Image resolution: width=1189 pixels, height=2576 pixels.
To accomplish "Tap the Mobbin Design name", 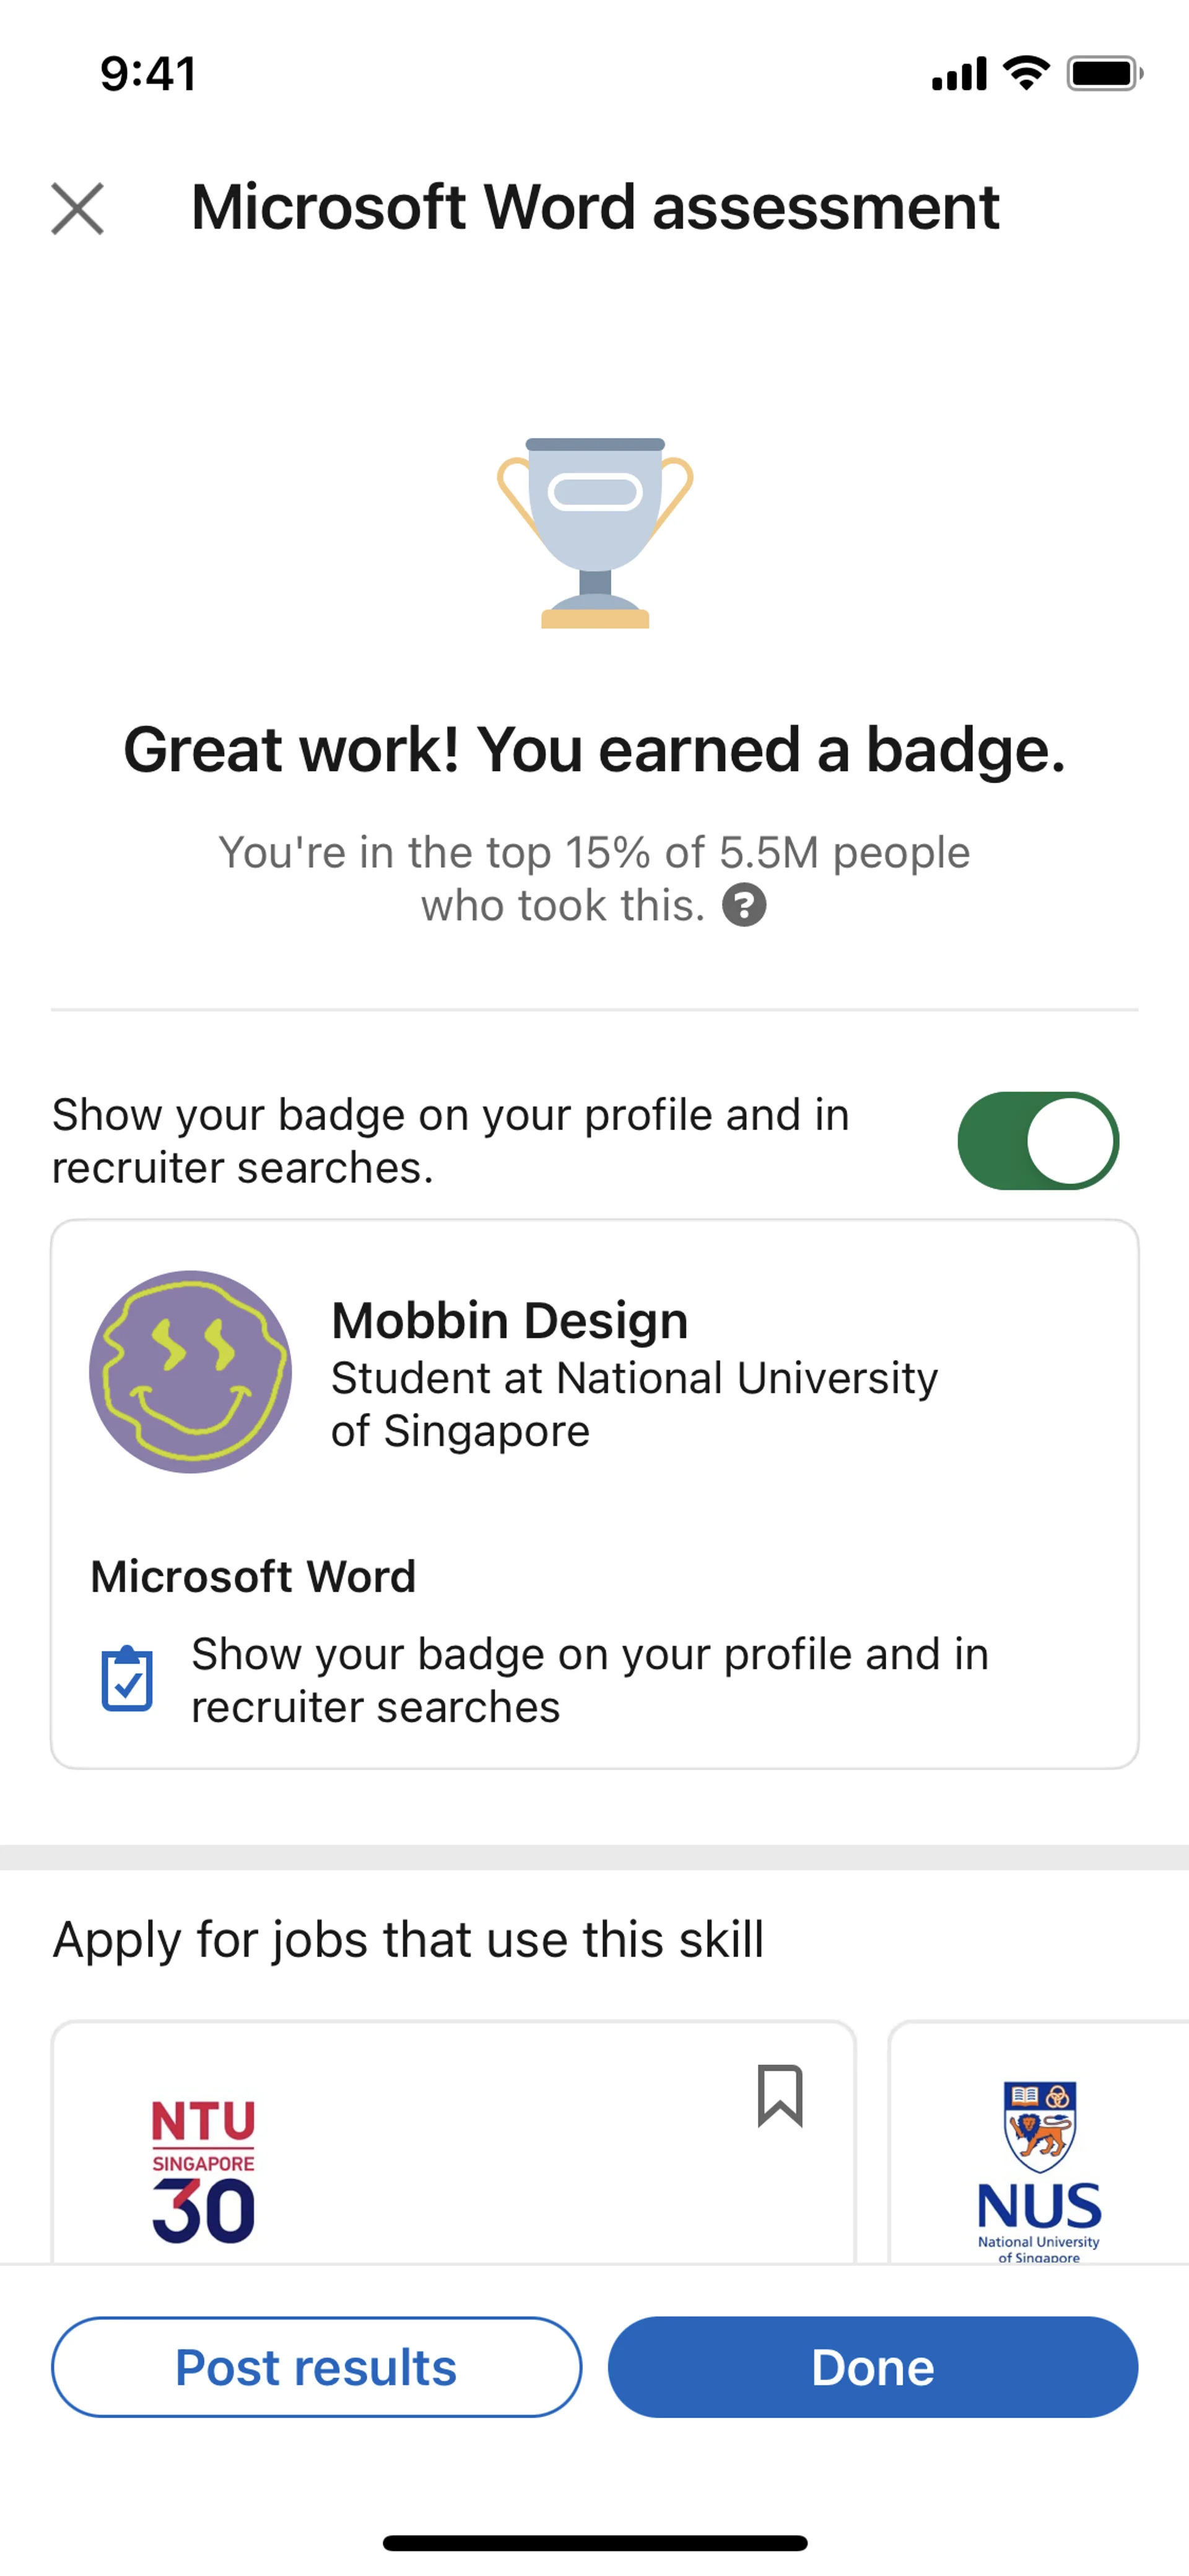I will 510,1320.
